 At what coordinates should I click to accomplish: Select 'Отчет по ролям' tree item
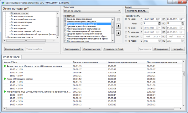18,28
